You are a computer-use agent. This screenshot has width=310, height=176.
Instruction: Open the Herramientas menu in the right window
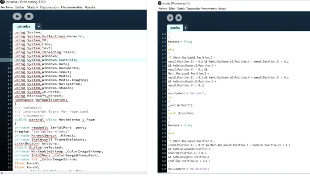(x=209, y=8)
